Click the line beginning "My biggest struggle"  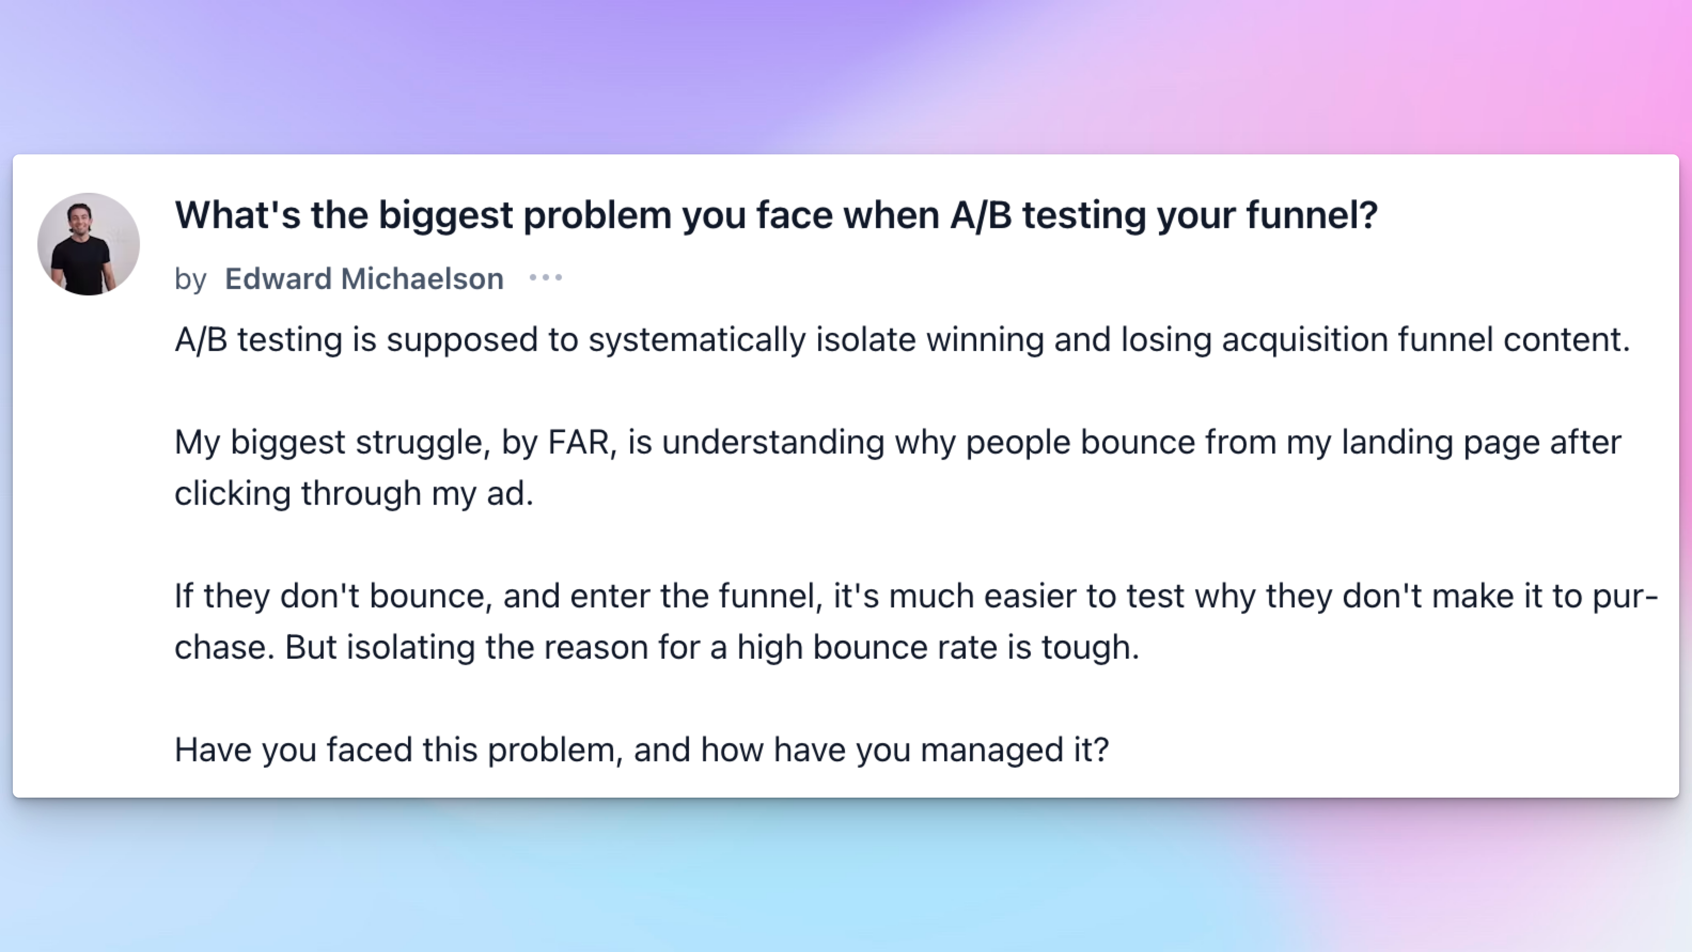pos(897,442)
